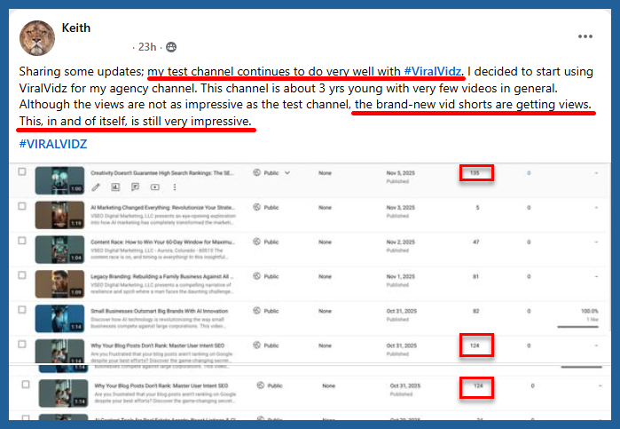Click the view-on-YouTube icon for Creativity video
Viewport: 620px width, 429px height.
click(x=154, y=187)
